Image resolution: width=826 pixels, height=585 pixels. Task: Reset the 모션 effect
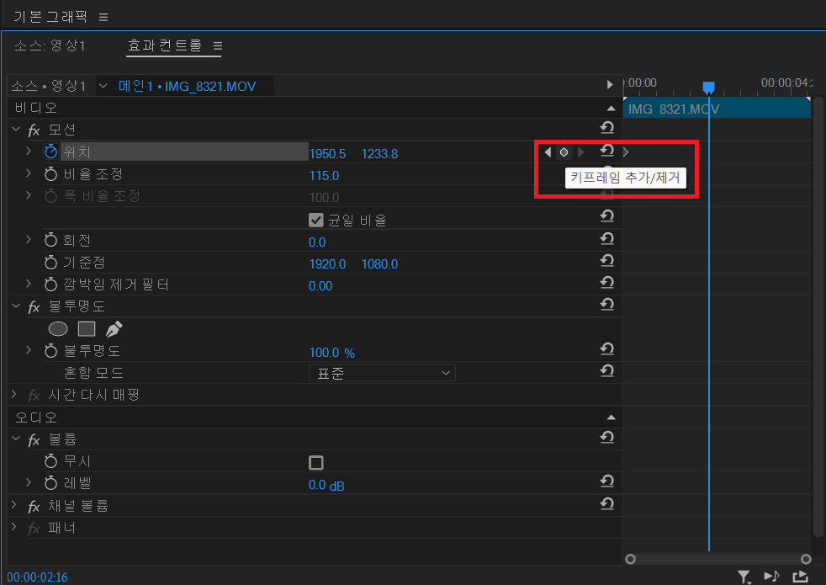[606, 127]
